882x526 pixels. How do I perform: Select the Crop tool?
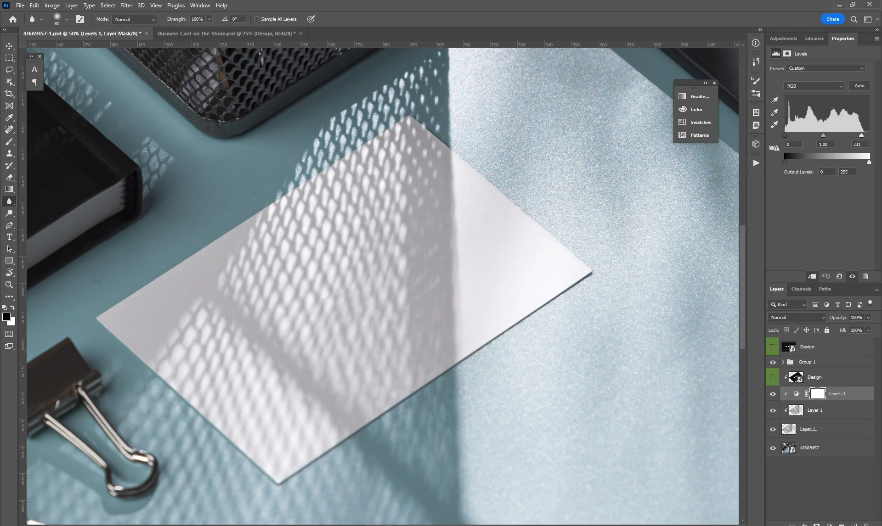pyautogui.click(x=9, y=94)
